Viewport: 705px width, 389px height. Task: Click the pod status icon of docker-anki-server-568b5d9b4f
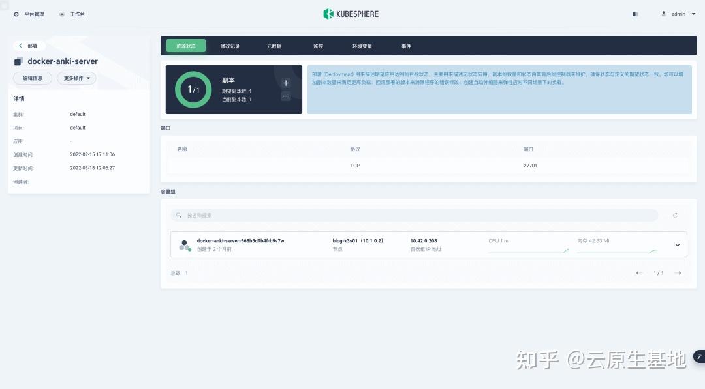point(183,244)
